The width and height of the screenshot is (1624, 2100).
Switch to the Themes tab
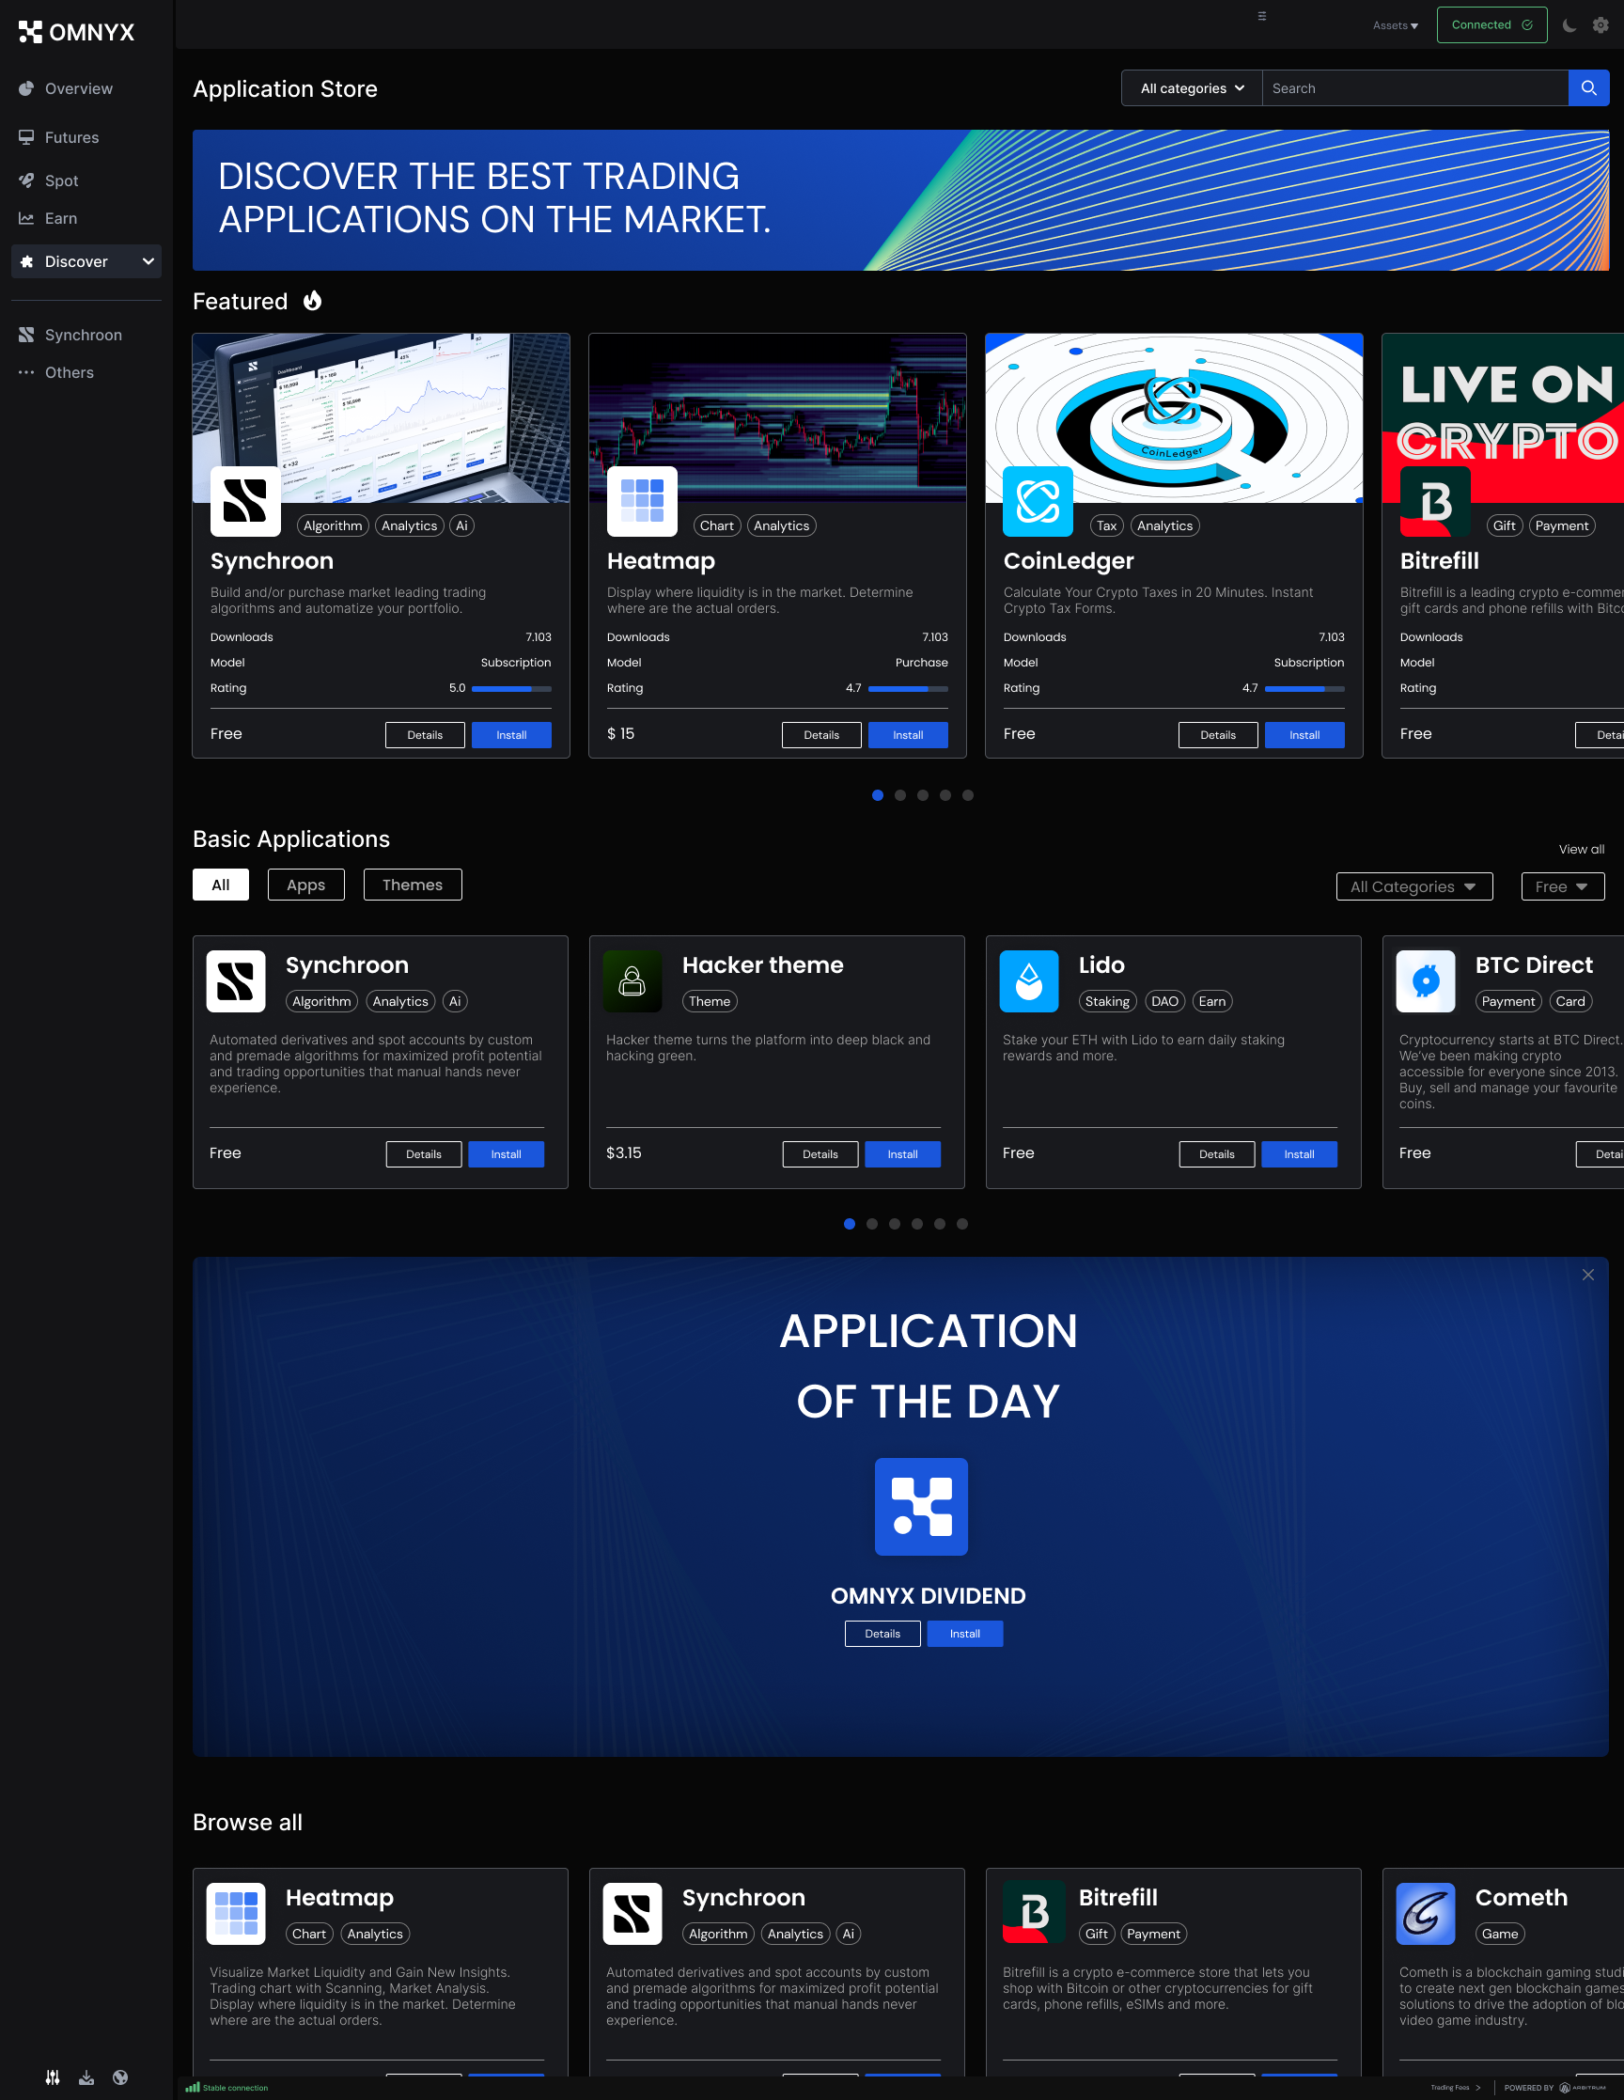[x=413, y=885]
